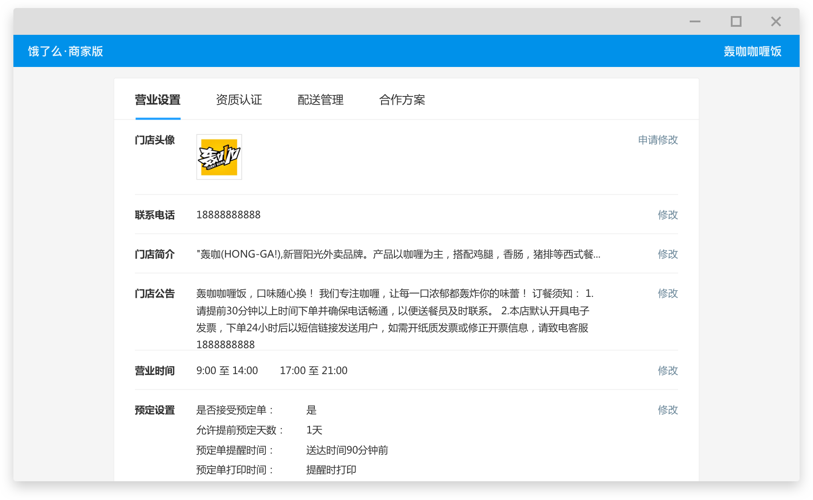Click the 饿了么·商家版 brand label
The width and height of the screenshot is (813, 500).
65,51
